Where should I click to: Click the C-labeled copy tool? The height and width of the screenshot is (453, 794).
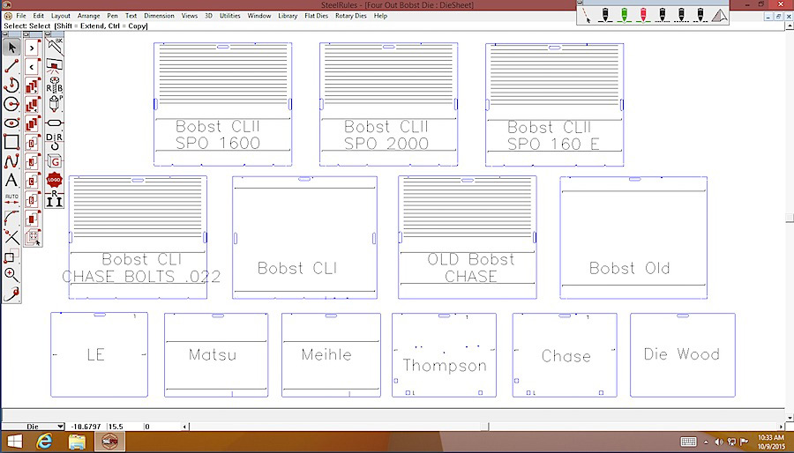click(x=33, y=181)
